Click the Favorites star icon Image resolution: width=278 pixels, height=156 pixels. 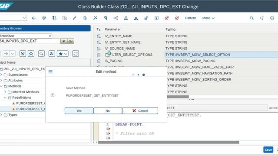61,54
